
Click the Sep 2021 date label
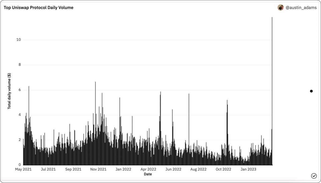[73, 169]
